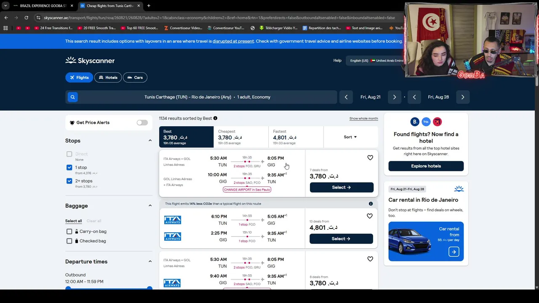Open the Sort dropdown
The image size is (539, 303).
click(350, 137)
